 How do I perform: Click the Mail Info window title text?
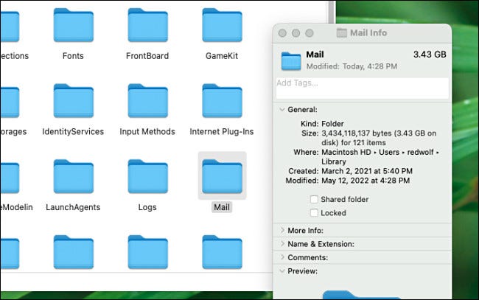(x=368, y=32)
